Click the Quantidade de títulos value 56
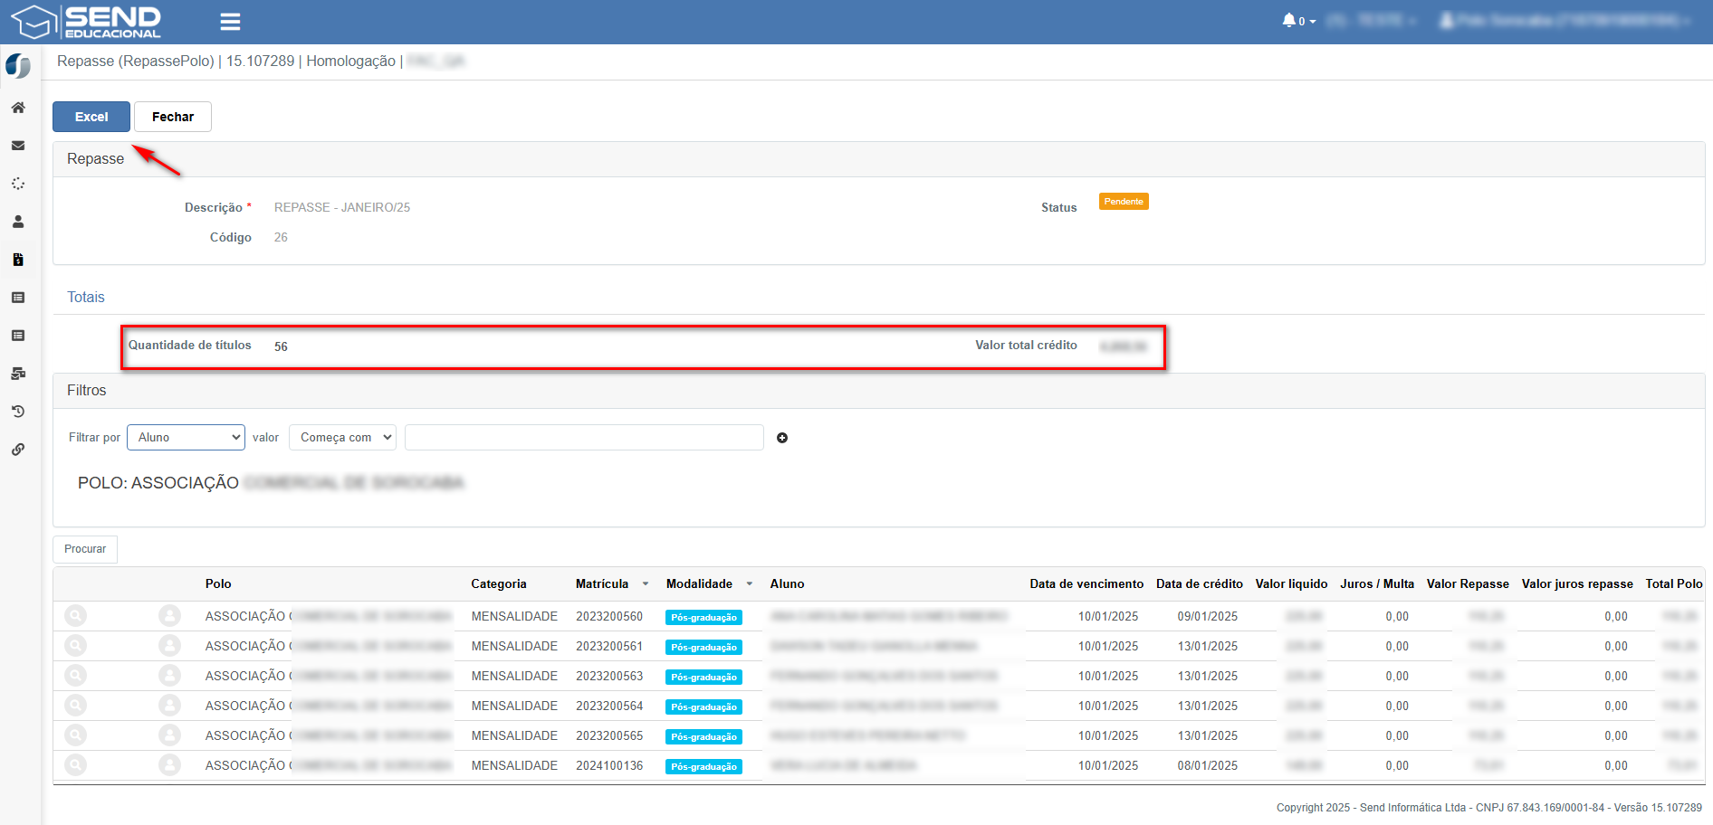This screenshot has height=825, width=1713. click(281, 346)
